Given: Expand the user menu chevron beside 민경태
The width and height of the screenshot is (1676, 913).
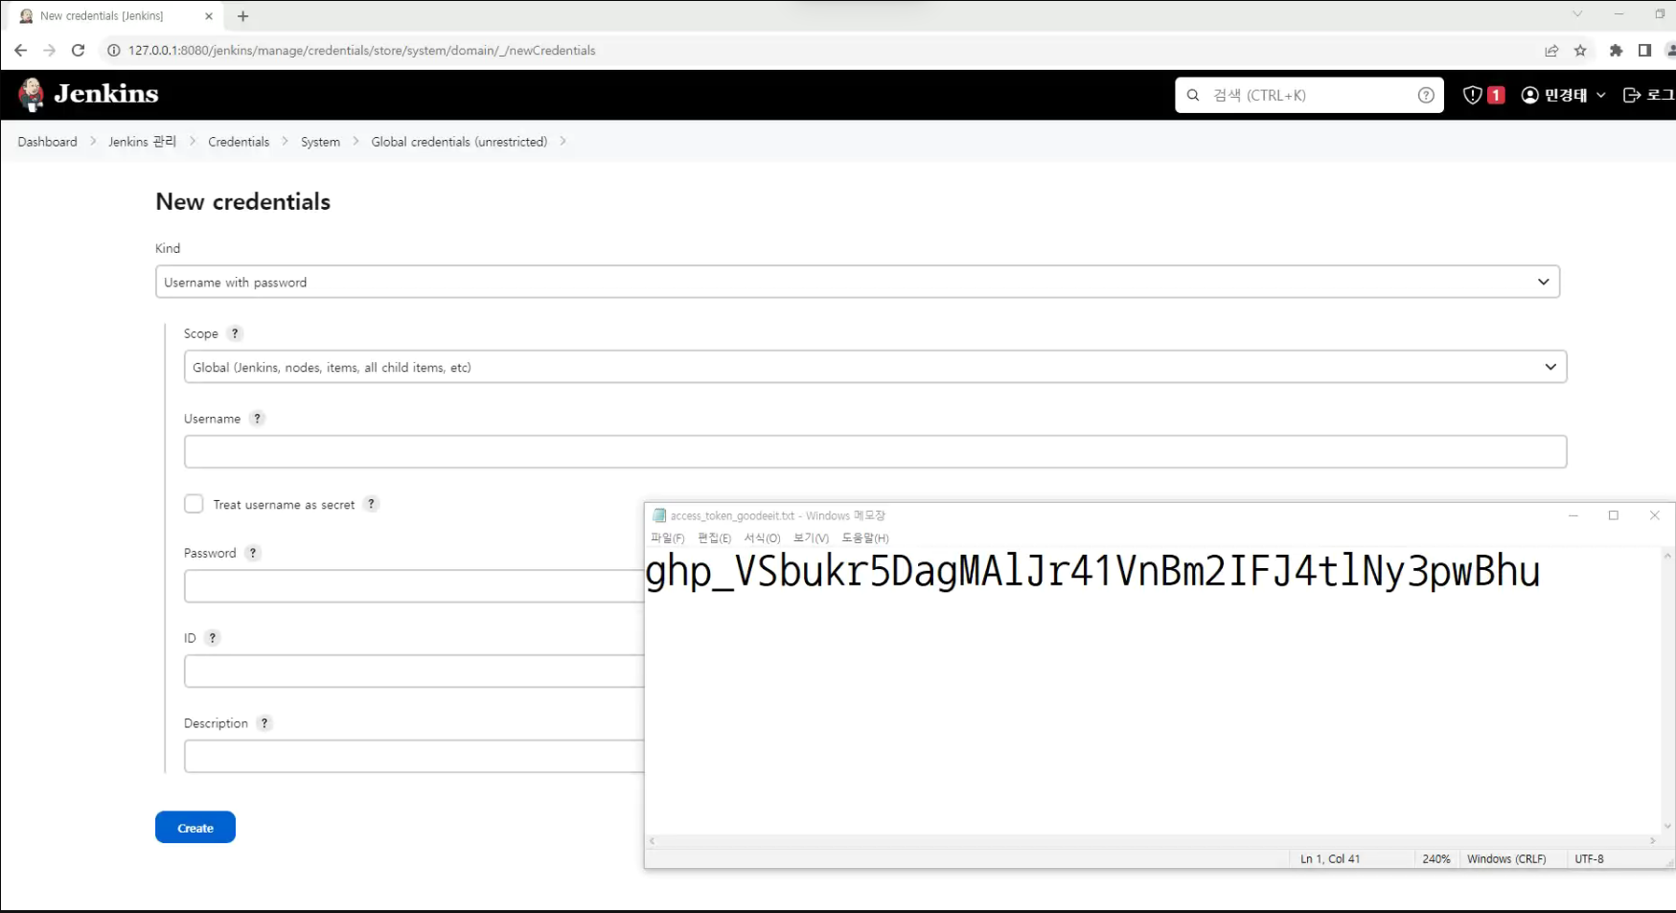Looking at the screenshot, I should pos(1600,95).
